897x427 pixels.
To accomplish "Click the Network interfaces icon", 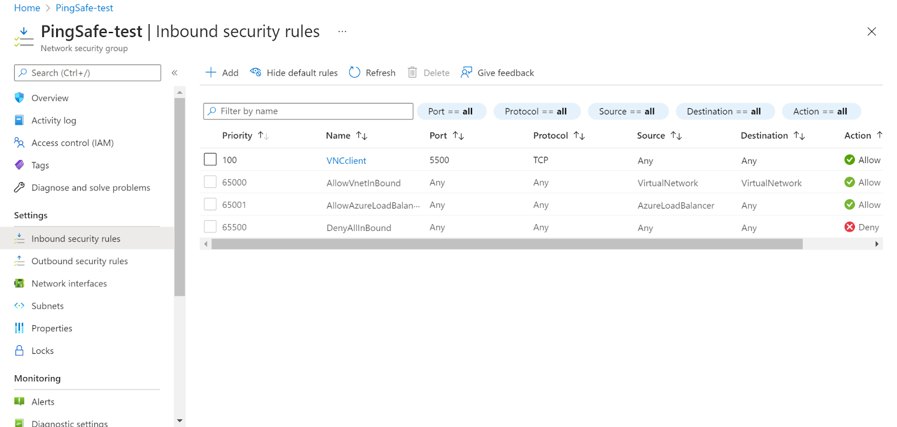I will point(20,283).
